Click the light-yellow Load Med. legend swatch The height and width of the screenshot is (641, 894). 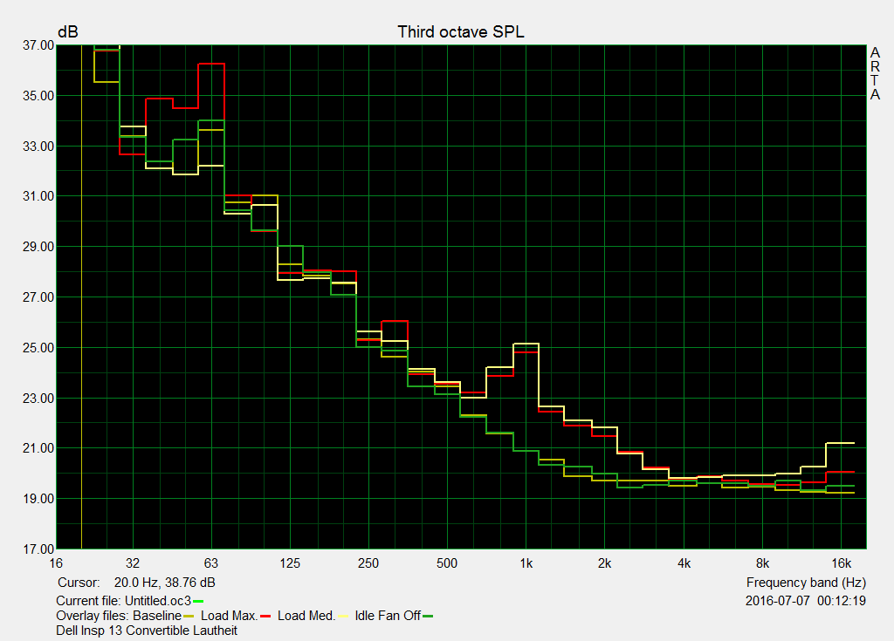[342, 617]
